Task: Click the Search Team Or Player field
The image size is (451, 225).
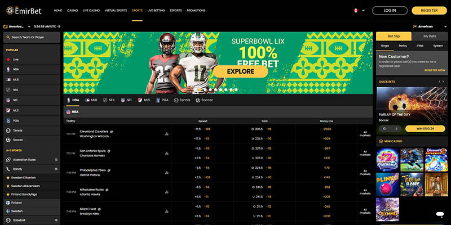Action: coord(31,38)
